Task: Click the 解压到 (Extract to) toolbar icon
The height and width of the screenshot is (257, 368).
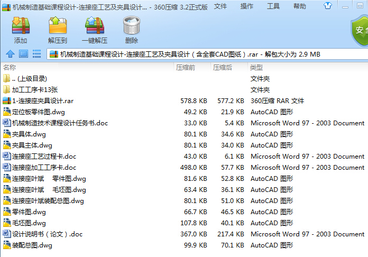Action: pyautogui.click(x=58, y=25)
